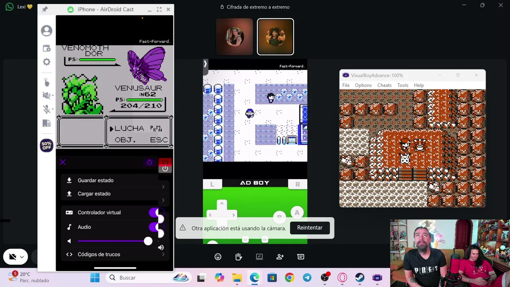Toggle the Audio switch

pyautogui.click(x=156, y=227)
